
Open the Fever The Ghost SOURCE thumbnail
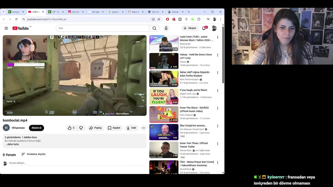[164, 114]
